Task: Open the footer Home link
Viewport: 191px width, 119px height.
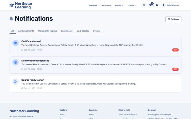Action: (62, 114)
